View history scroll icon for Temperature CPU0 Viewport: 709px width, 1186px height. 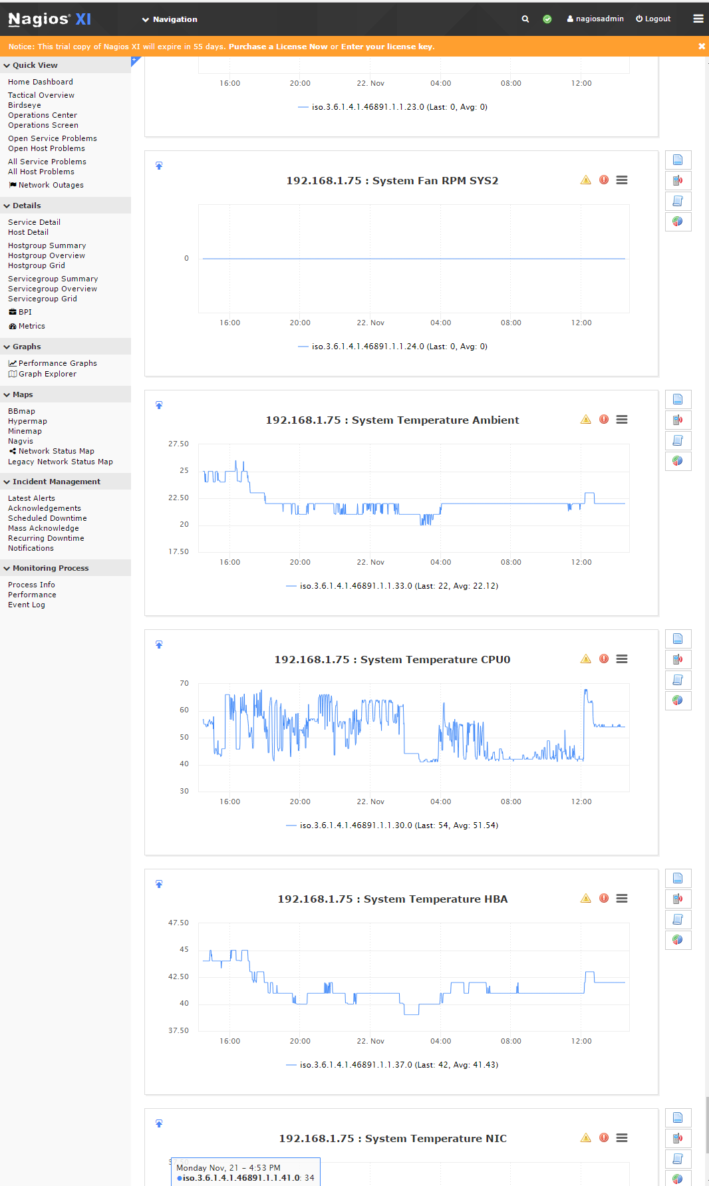(x=678, y=680)
